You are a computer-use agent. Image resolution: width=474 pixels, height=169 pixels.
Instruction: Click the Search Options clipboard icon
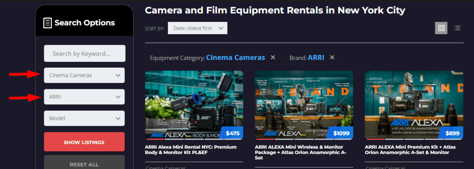pos(47,22)
